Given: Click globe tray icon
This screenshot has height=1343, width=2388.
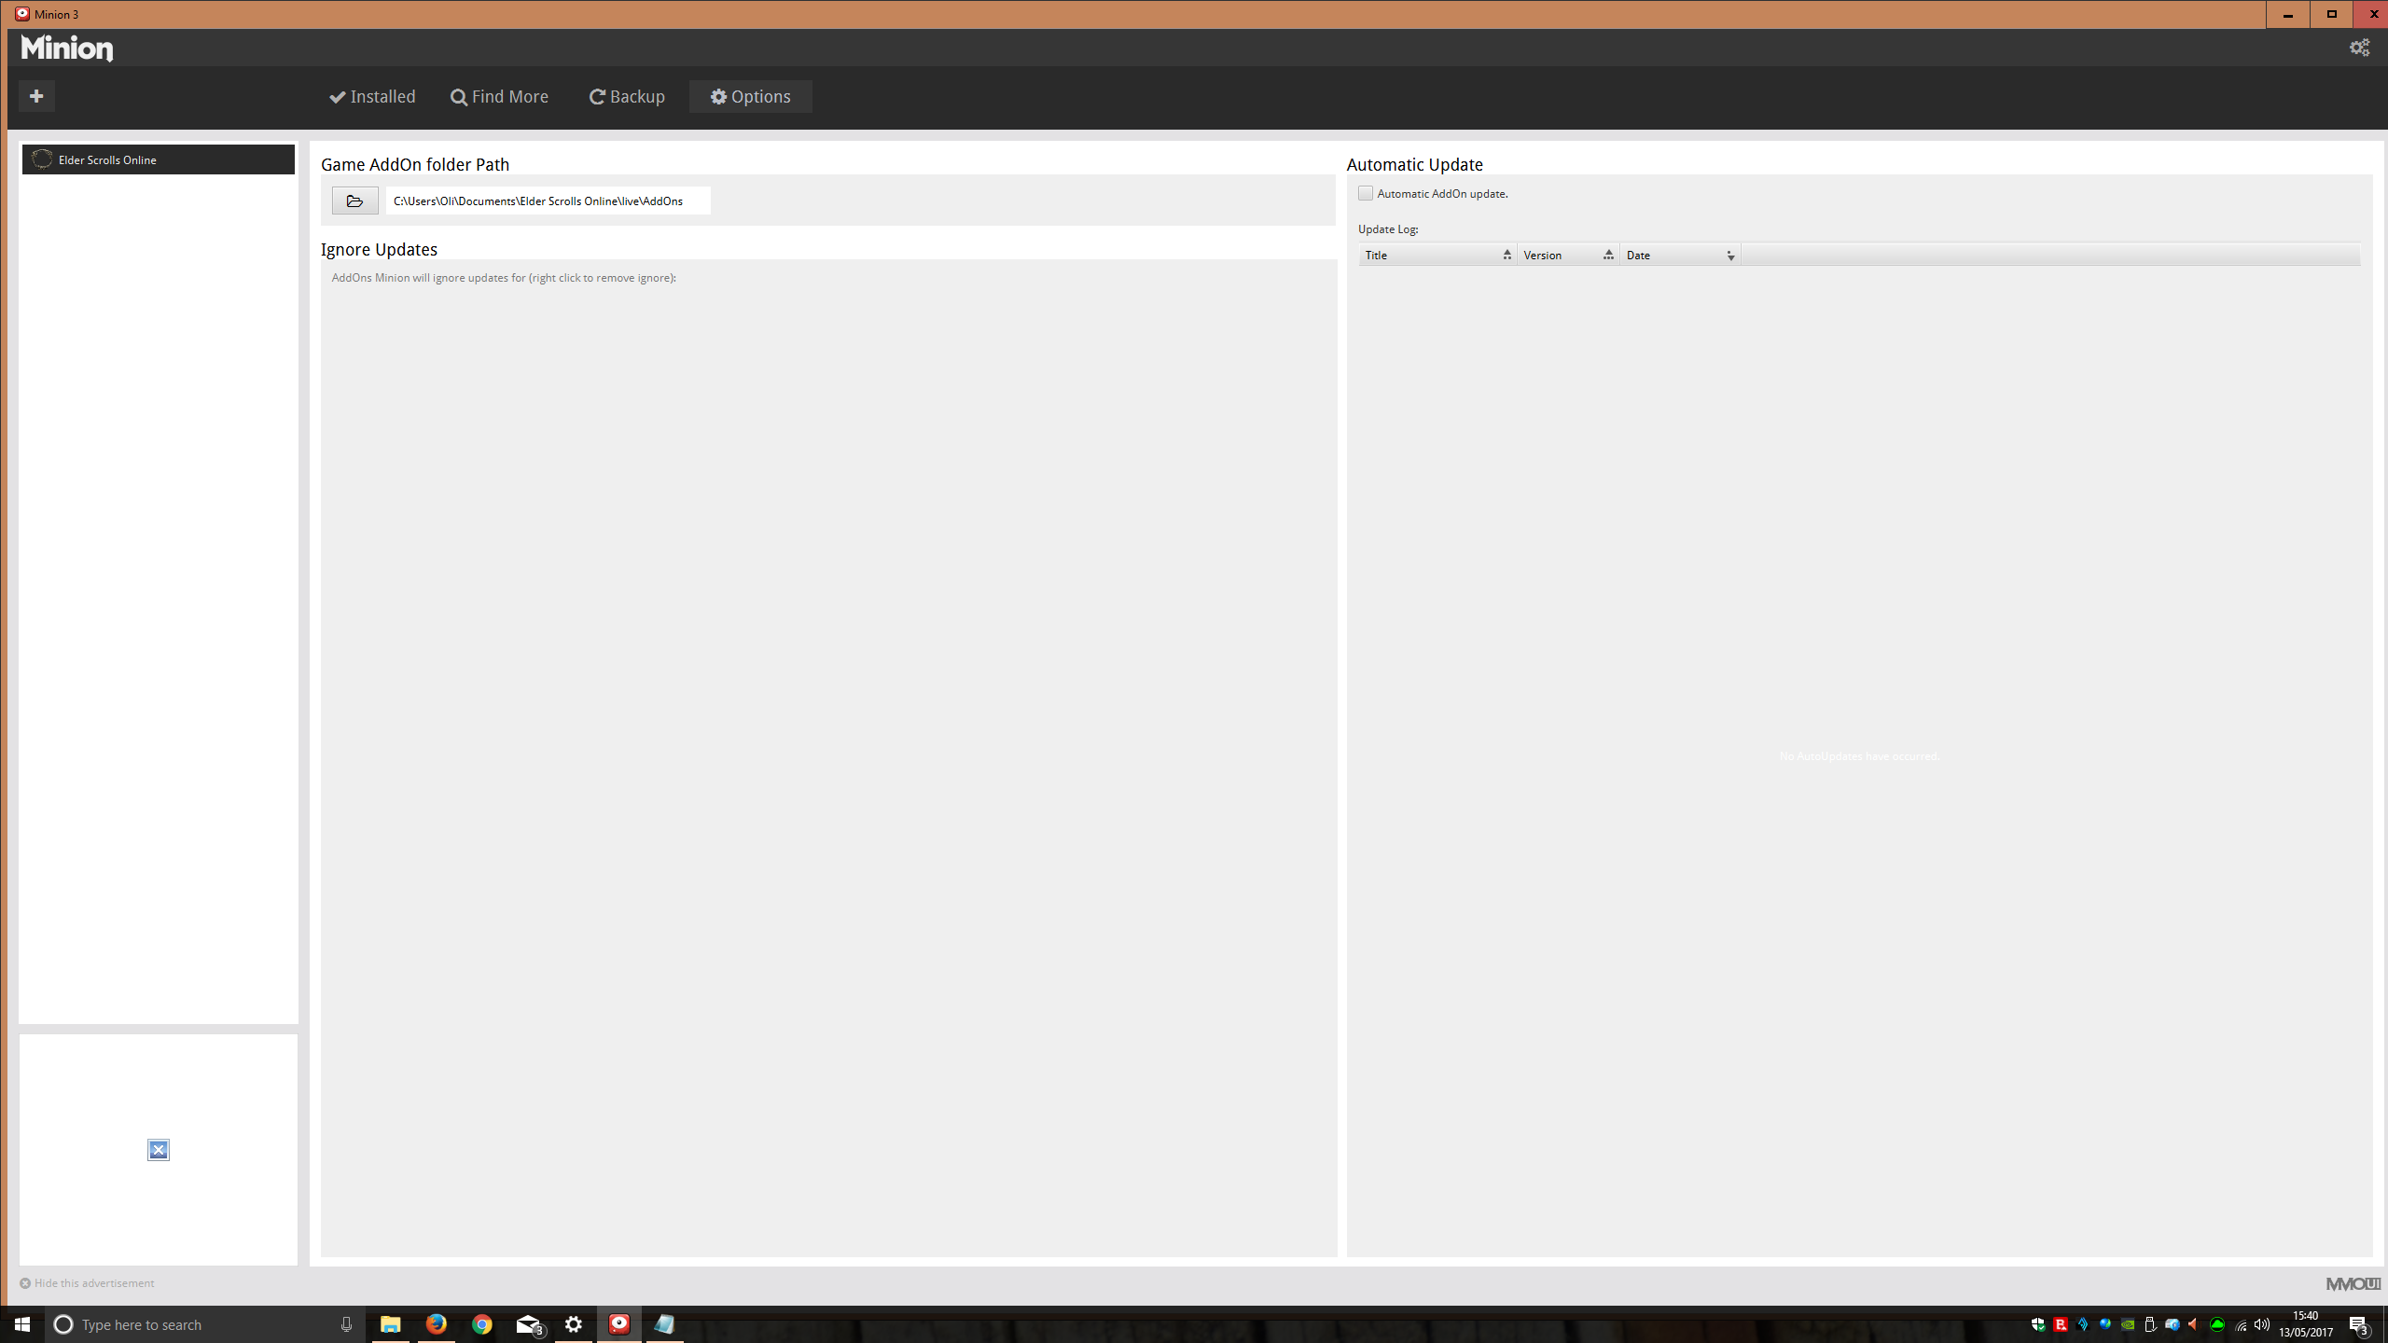Looking at the screenshot, I should click(2105, 1324).
